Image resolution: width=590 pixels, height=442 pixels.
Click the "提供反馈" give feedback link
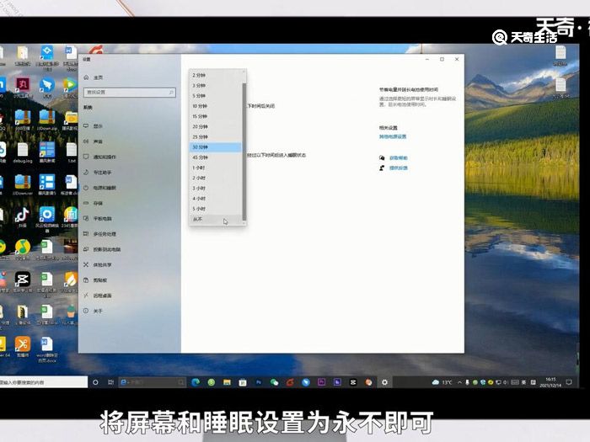coord(398,168)
